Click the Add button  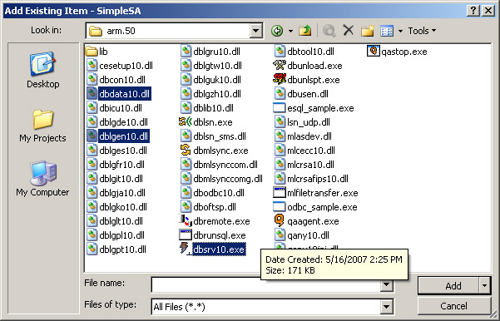pos(448,285)
